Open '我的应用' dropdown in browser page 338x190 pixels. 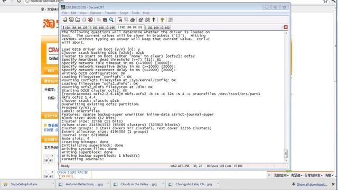pyautogui.click(x=281, y=175)
